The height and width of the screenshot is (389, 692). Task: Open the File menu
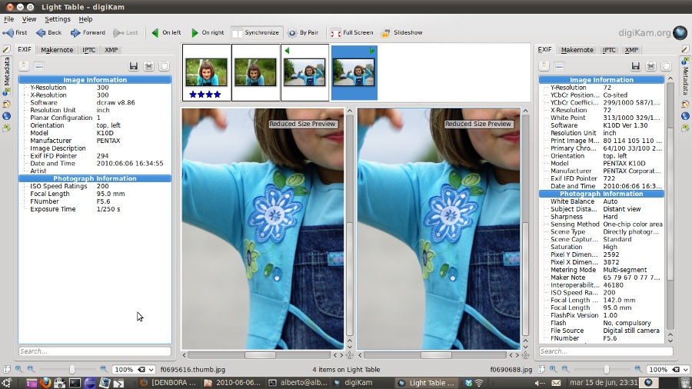click(x=8, y=19)
